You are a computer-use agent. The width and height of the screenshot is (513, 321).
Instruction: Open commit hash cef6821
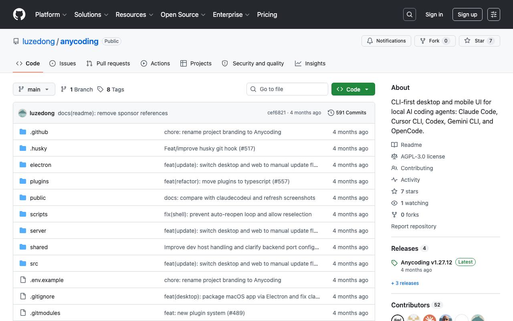(277, 113)
